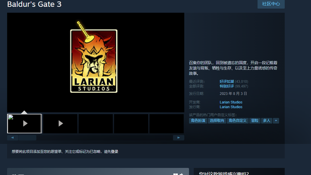This screenshot has height=175, width=311.
Task: Select the third media thumbnail
Action: (x=96, y=123)
